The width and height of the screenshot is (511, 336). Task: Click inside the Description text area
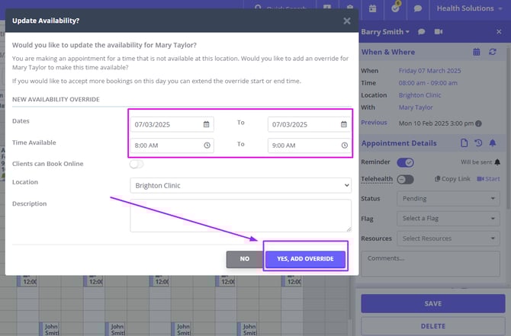click(240, 216)
